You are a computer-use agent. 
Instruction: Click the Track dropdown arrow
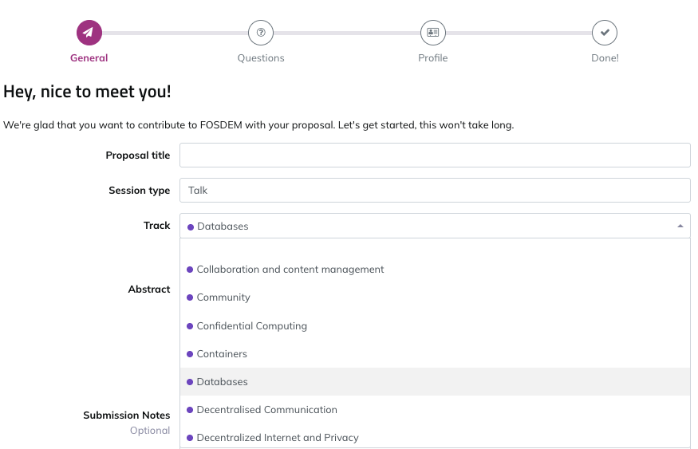click(680, 226)
